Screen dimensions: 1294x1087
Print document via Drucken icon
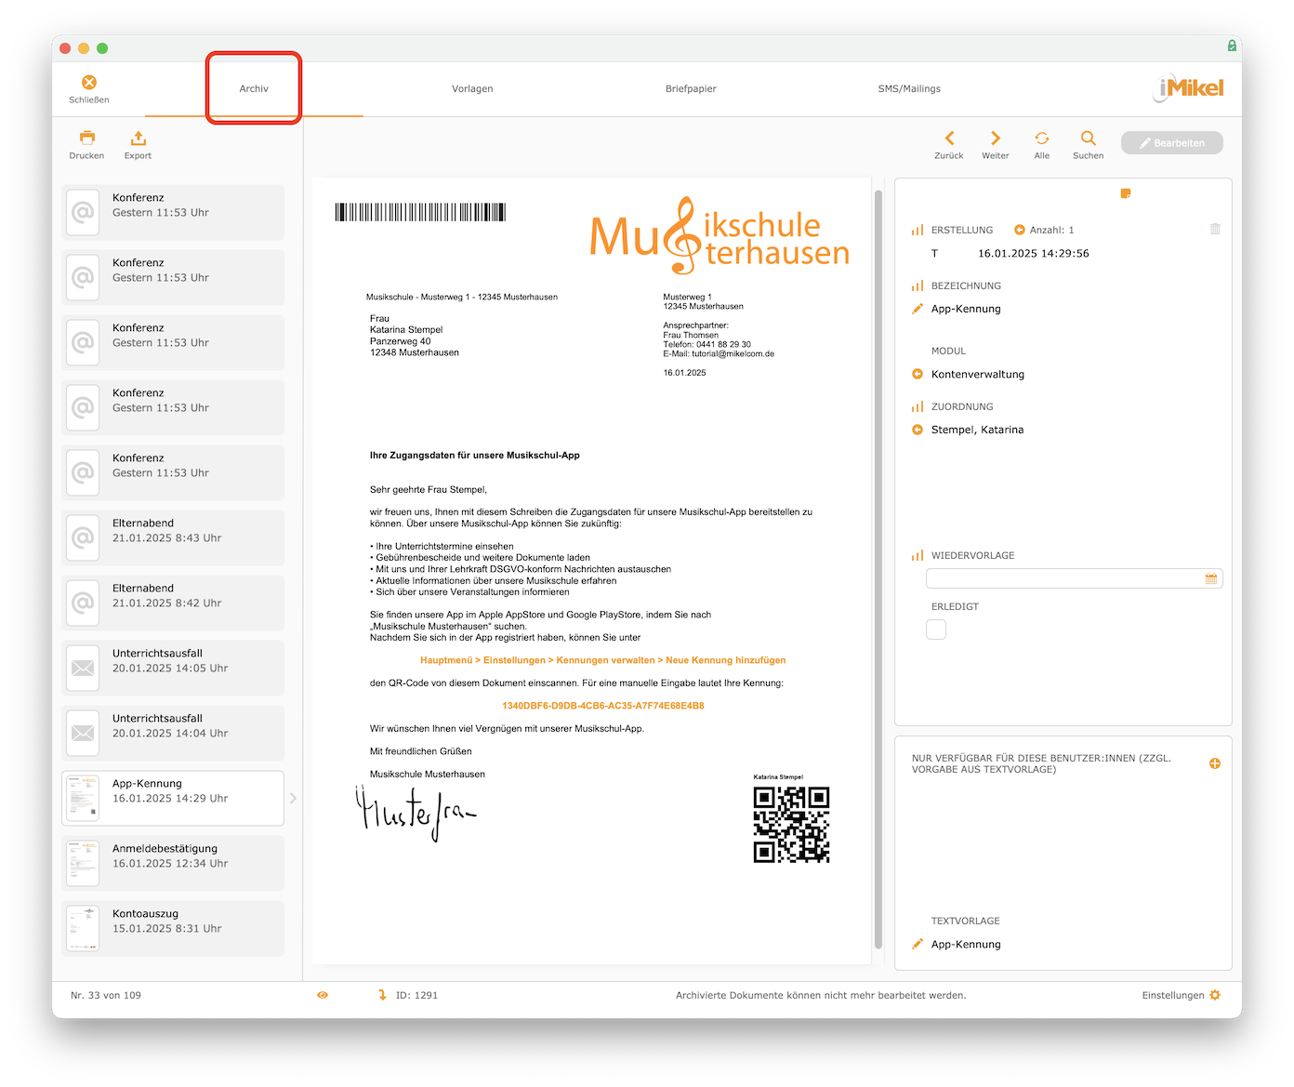coord(86,138)
